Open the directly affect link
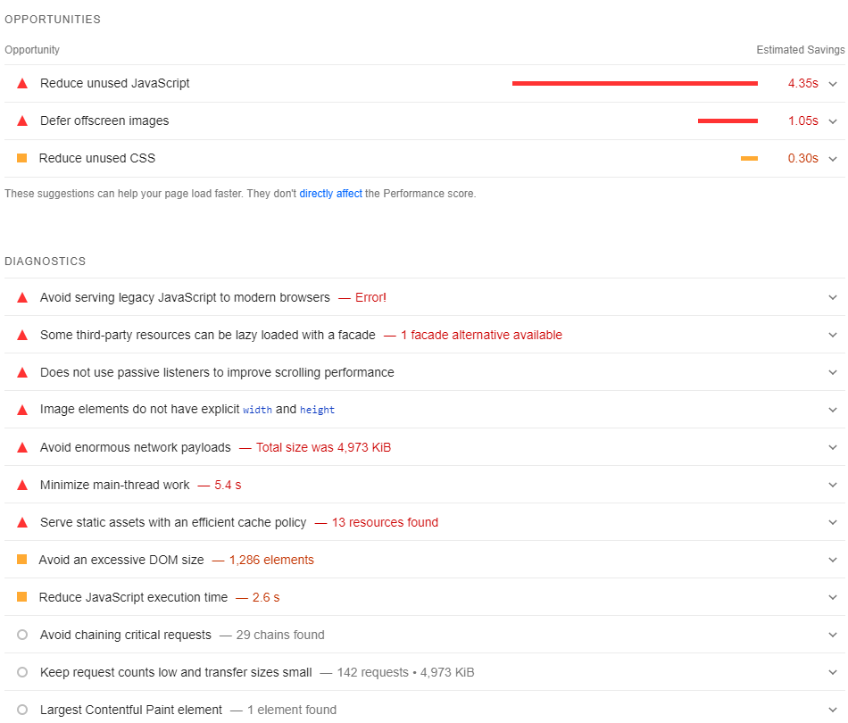The height and width of the screenshot is (723, 848). 329,193
